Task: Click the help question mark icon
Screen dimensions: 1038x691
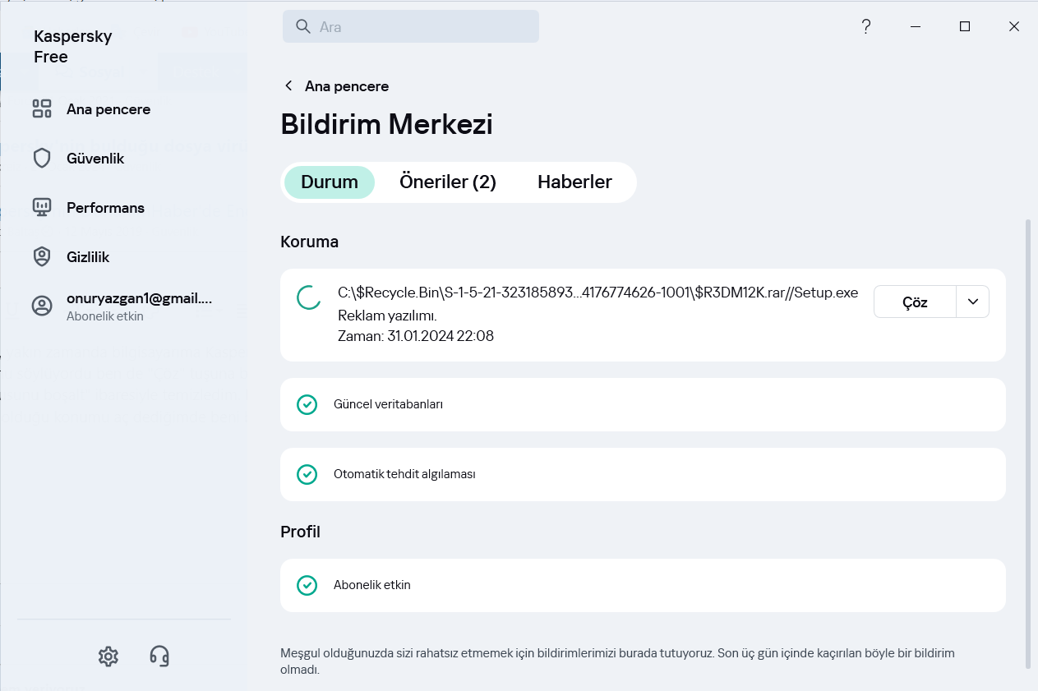Action: coord(865,27)
